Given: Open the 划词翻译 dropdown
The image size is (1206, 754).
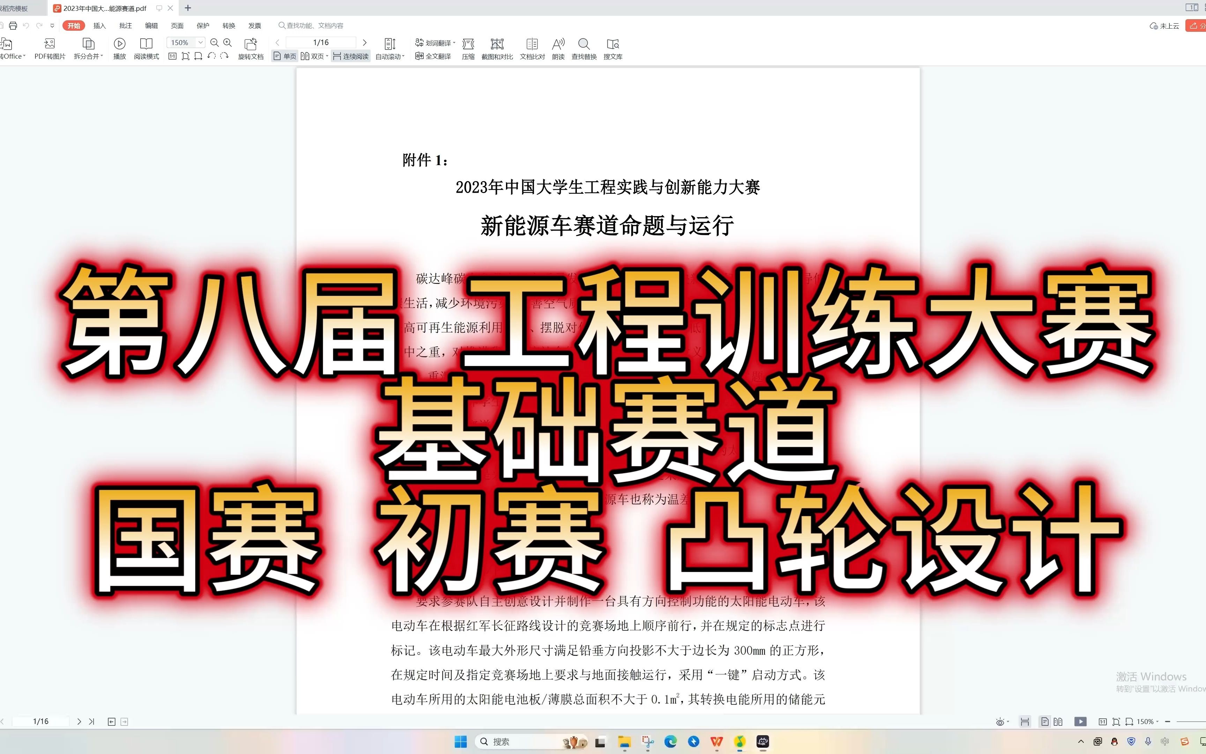Looking at the screenshot, I should (x=435, y=43).
